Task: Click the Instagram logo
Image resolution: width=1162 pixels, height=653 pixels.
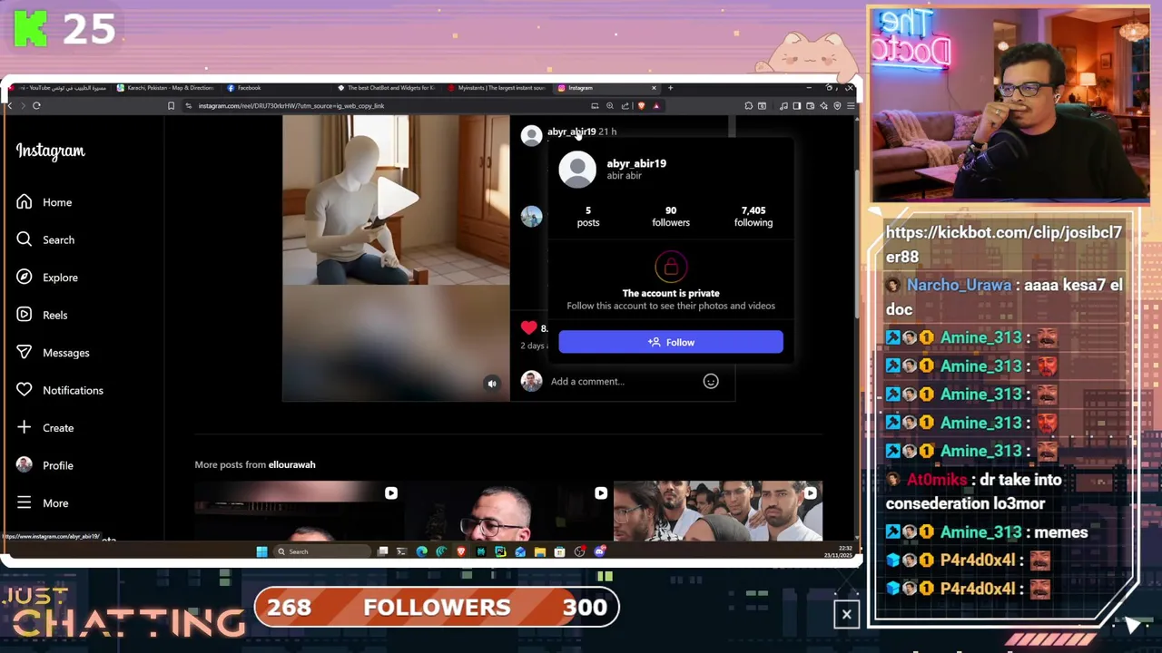Action: (x=50, y=151)
